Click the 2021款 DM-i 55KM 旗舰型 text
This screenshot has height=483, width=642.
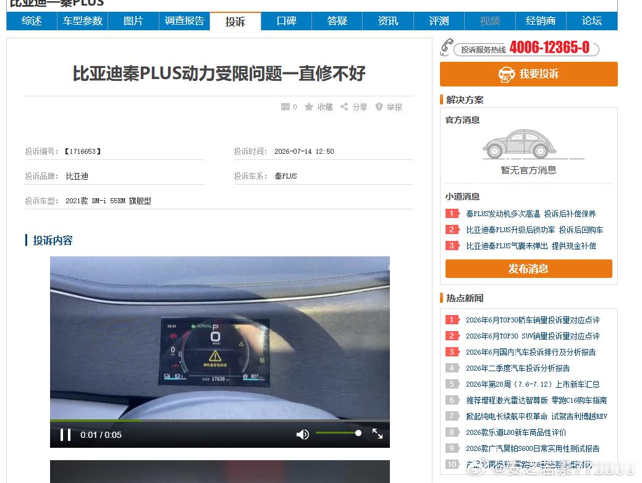(108, 201)
